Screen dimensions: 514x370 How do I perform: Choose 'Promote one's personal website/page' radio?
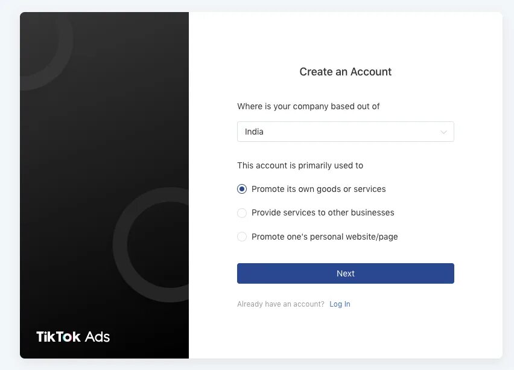tap(242, 237)
